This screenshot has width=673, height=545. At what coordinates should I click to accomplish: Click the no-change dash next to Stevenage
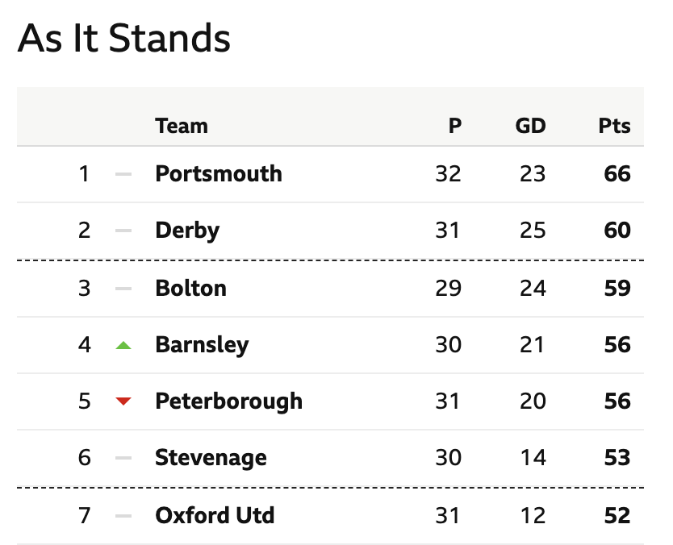click(123, 458)
